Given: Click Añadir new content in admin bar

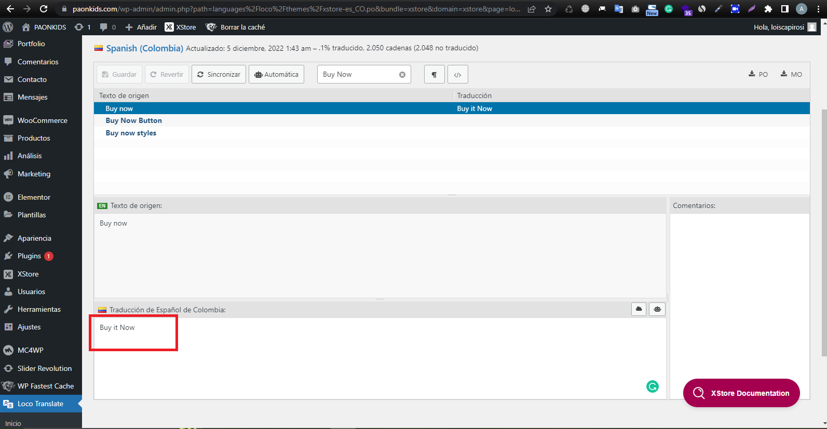Looking at the screenshot, I should click(x=141, y=27).
